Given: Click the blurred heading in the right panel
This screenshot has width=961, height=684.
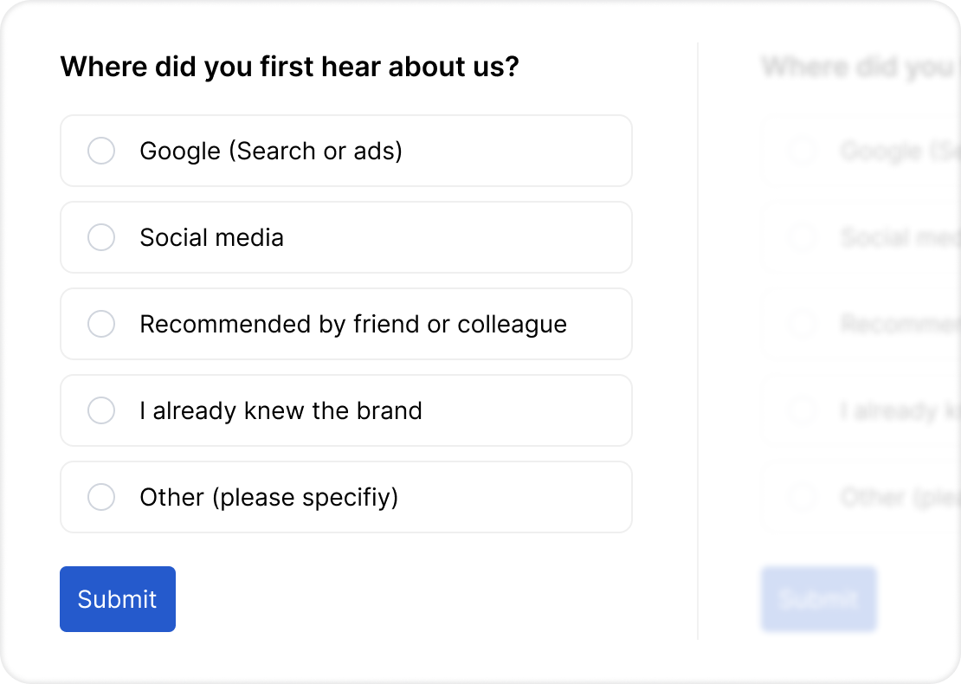Looking at the screenshot, I should (857, 67).
